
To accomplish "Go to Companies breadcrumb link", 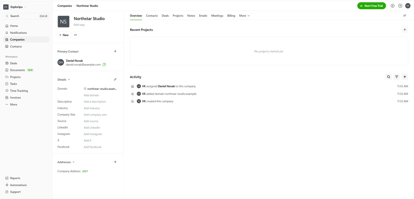I will tap(65, 6).
